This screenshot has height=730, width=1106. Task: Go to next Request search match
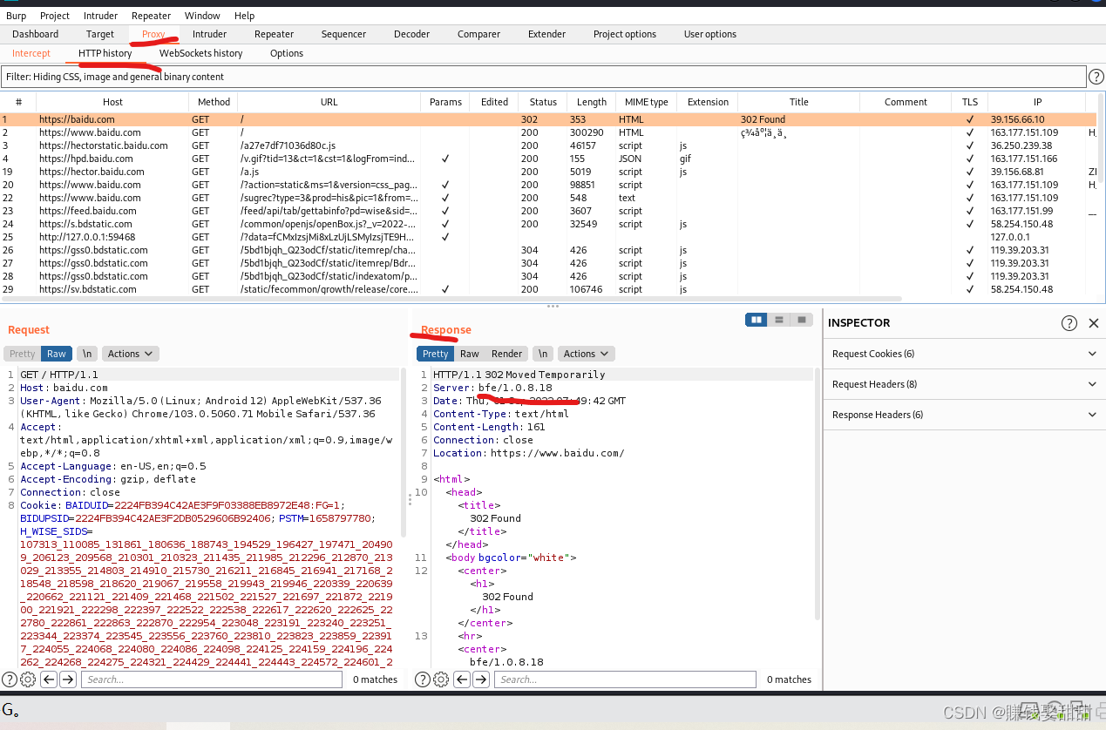click(x=68, y=679)
